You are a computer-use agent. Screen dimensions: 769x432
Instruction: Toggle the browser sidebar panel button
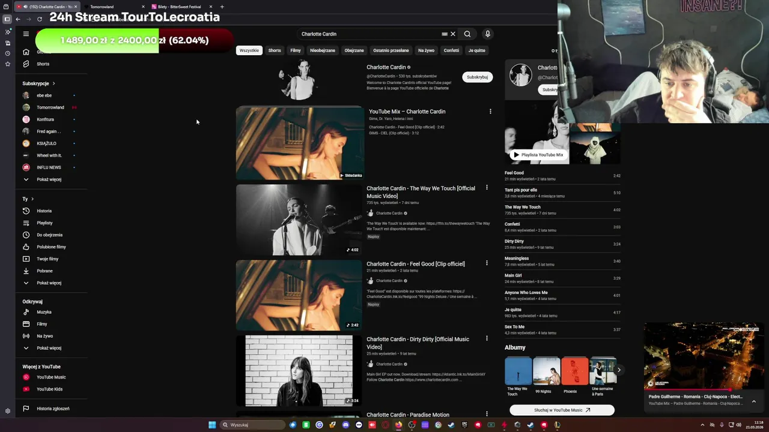[x=7, y=19]
